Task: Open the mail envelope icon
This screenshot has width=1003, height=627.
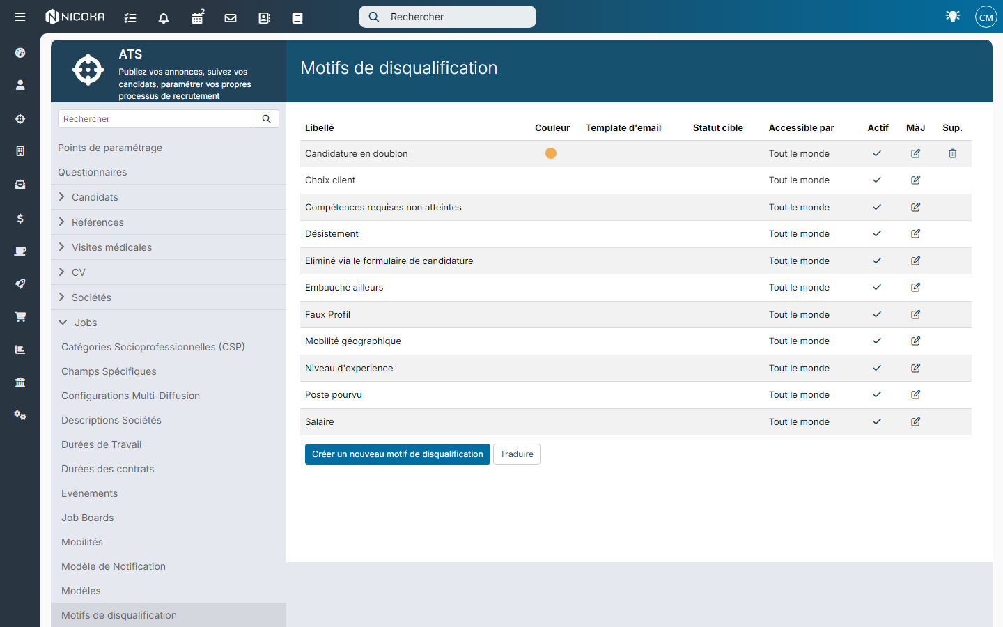Action: point(231,18)
